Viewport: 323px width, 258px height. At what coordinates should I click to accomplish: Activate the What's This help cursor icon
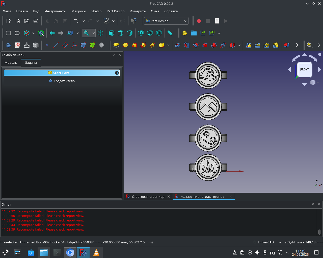133,21
